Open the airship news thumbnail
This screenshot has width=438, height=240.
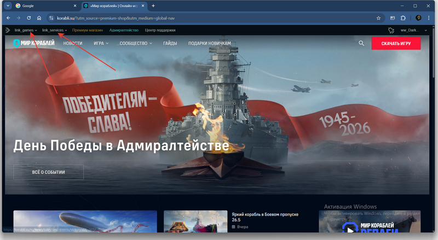pos(85,221)
